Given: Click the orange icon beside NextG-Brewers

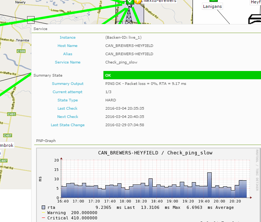Looking at the screenshot, I should (x=138, y=2).
